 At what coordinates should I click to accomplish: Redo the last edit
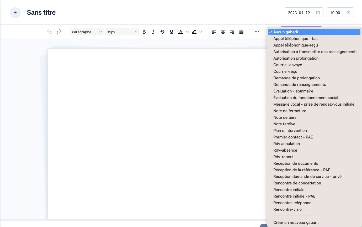(x=59, y=32)
